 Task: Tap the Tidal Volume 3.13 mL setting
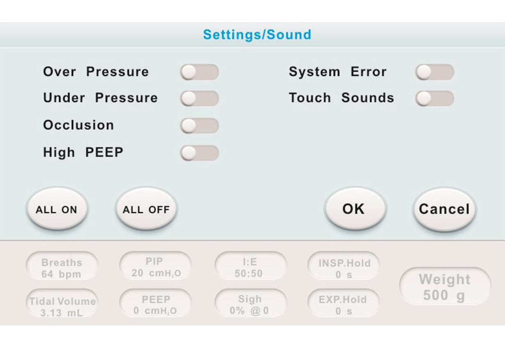click(62, 306)
